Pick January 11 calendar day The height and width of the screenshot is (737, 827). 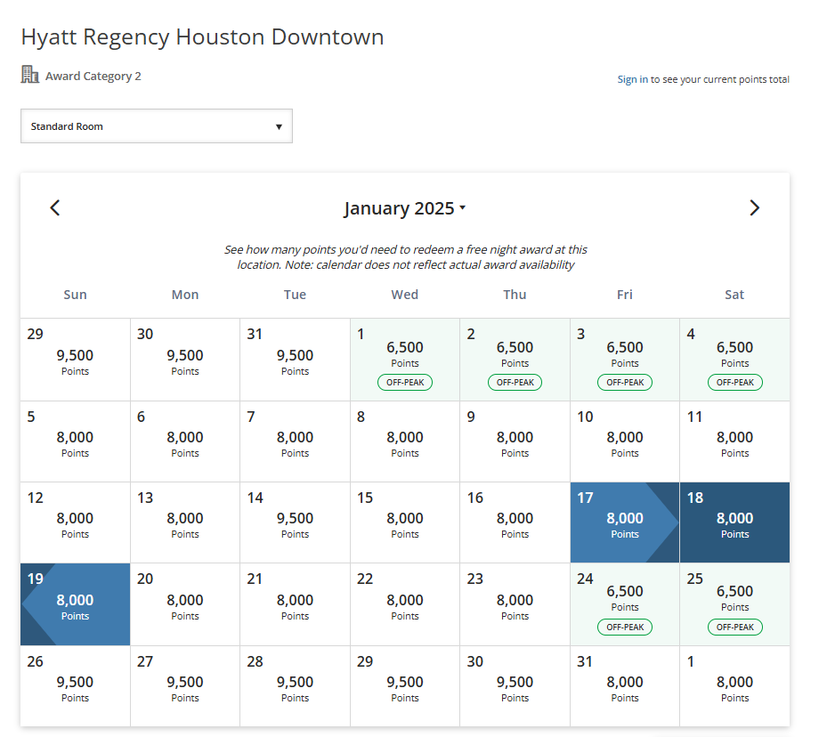coord(734,441)
